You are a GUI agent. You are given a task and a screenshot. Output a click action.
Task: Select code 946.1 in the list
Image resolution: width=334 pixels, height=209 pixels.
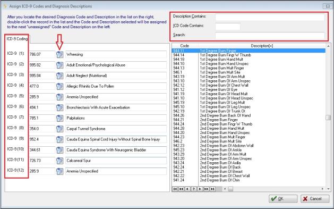point(178,72)
